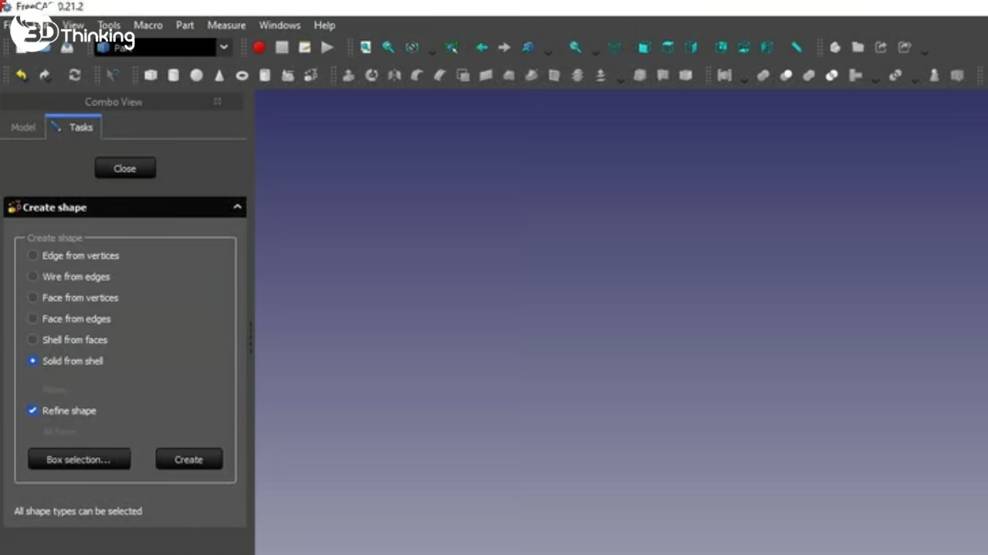Viewport: 988px width, 555px height.
Task: Go to the next selection with forward arrow
Action: (x=504, y=48)
